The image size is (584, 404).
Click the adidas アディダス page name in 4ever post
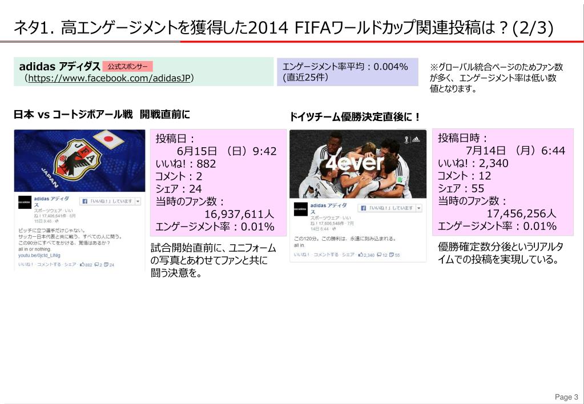[x=328, y=208]
